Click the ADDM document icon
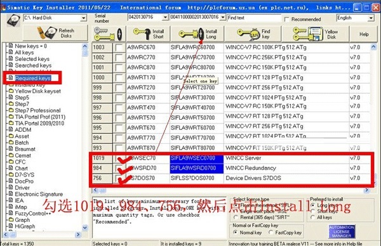The width and height of the screenshot is (381, 246). pyautogui.click(x=11, y=129)
